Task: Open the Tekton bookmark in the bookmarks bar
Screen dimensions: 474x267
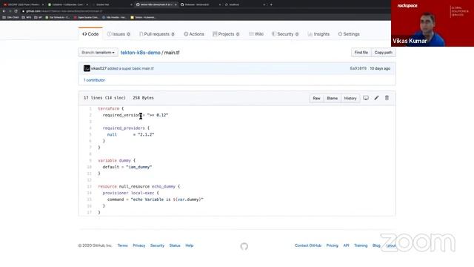Action: coord(143,17)
